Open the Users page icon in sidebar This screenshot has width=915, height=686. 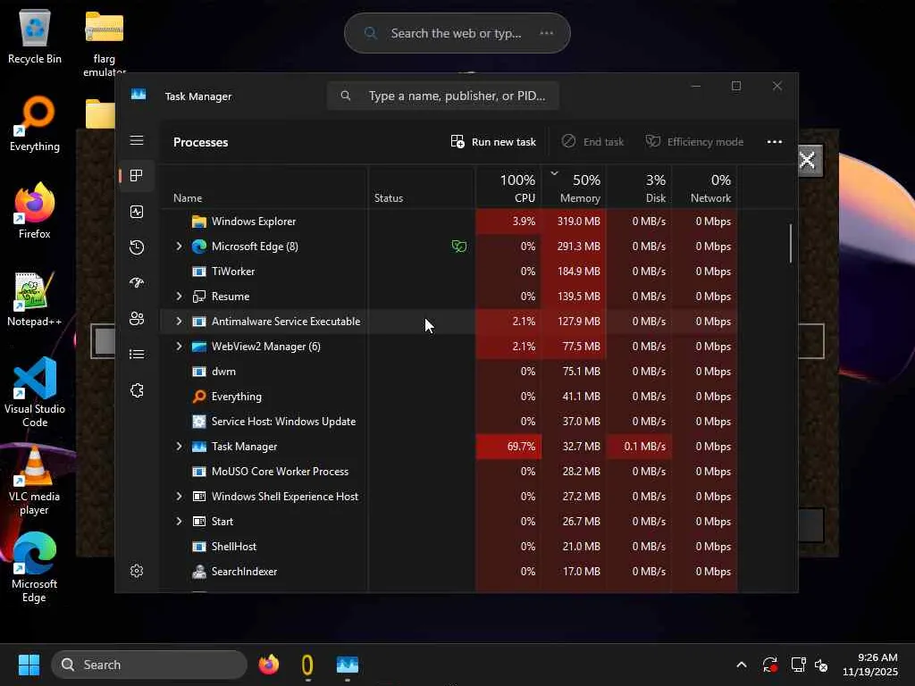(137, 319)
